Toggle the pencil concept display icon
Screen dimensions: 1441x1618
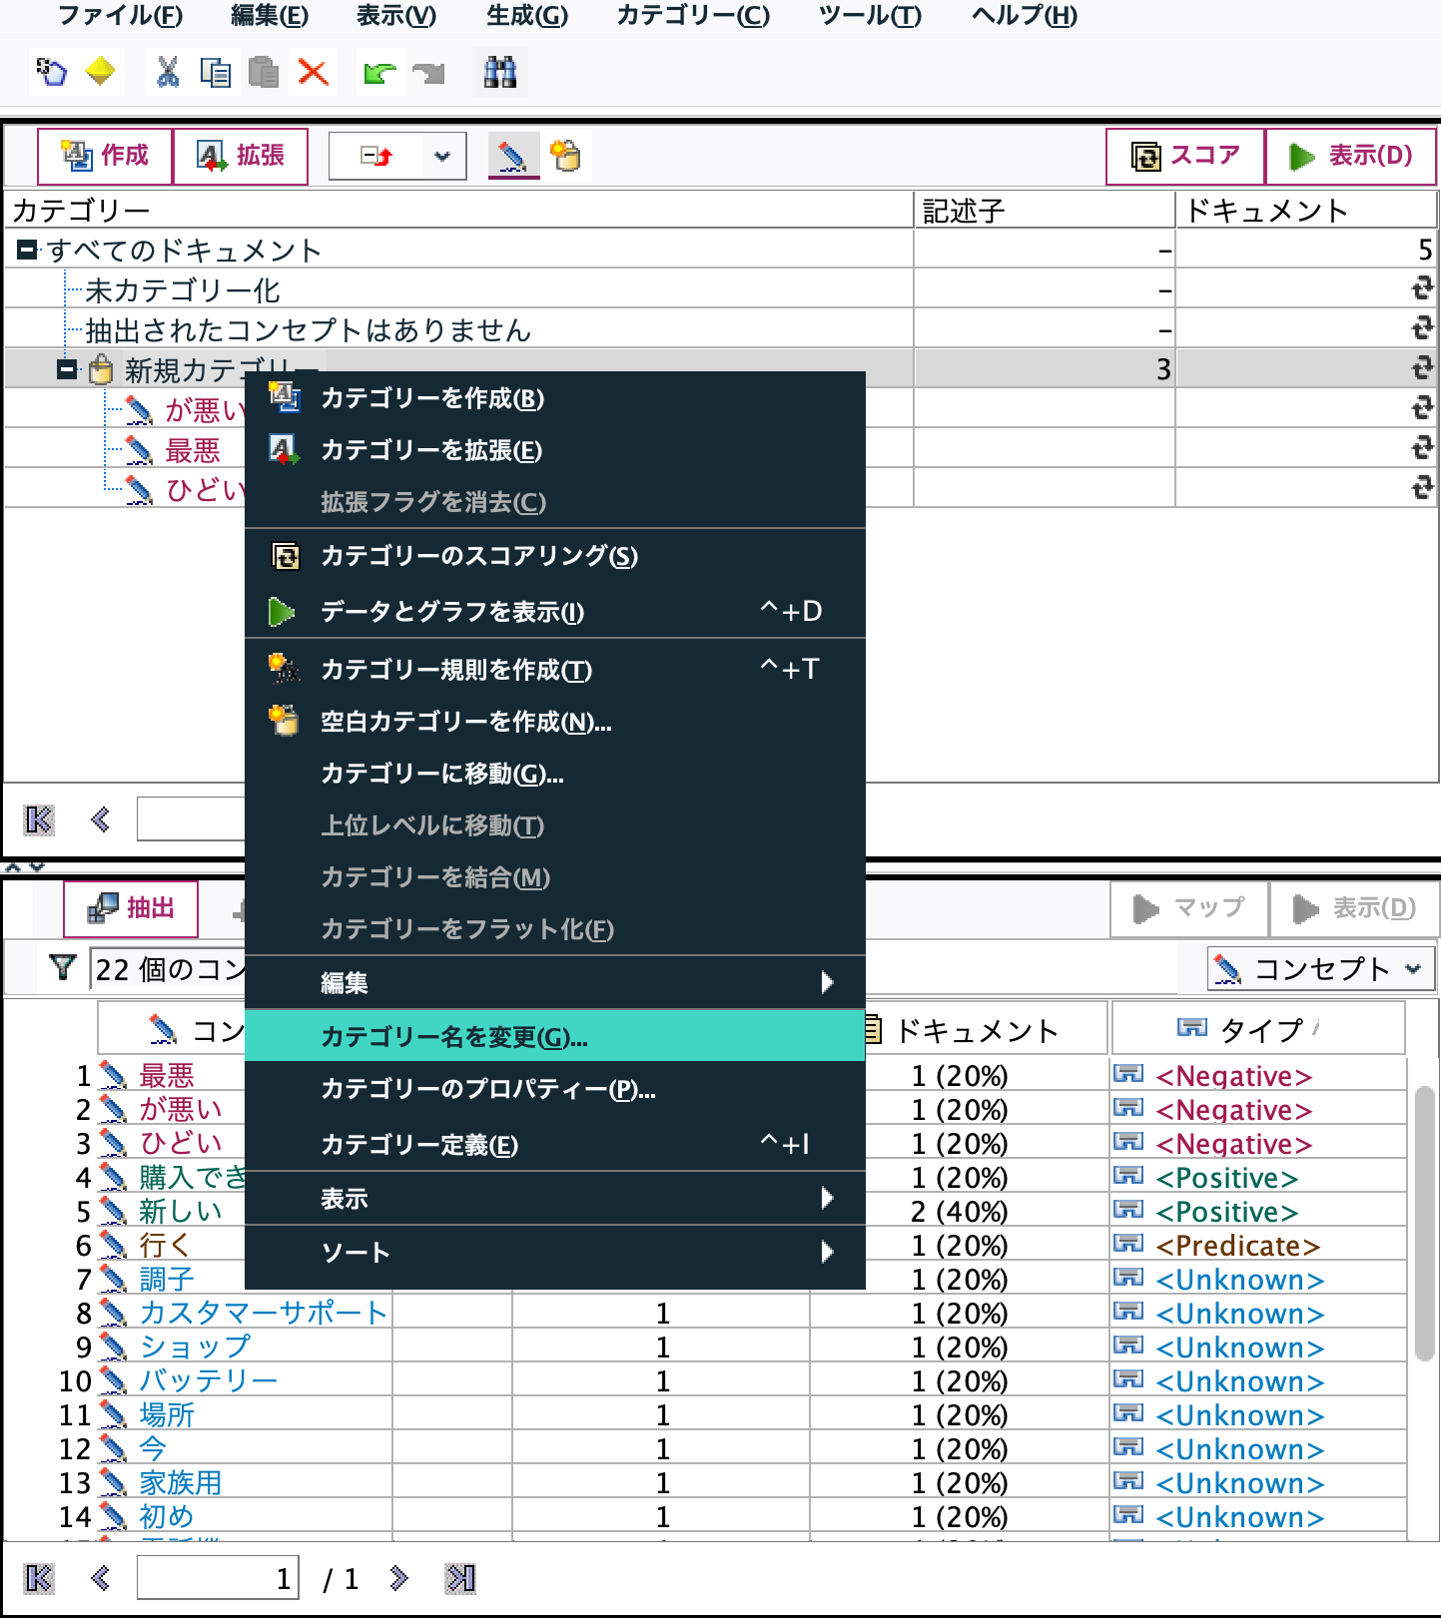pos(513,156)
